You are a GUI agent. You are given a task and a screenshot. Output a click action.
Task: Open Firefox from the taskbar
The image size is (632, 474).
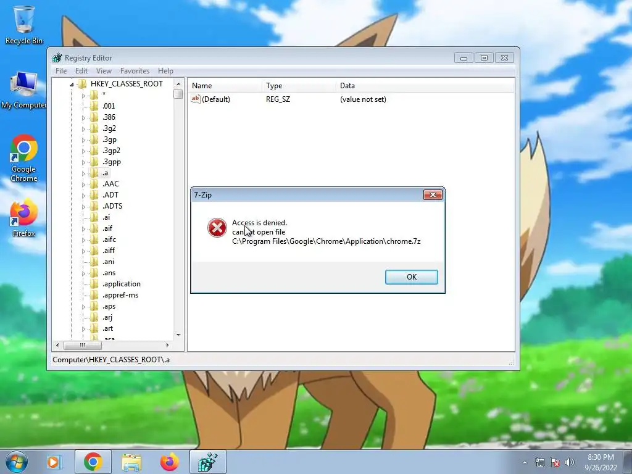coord(170,462)
